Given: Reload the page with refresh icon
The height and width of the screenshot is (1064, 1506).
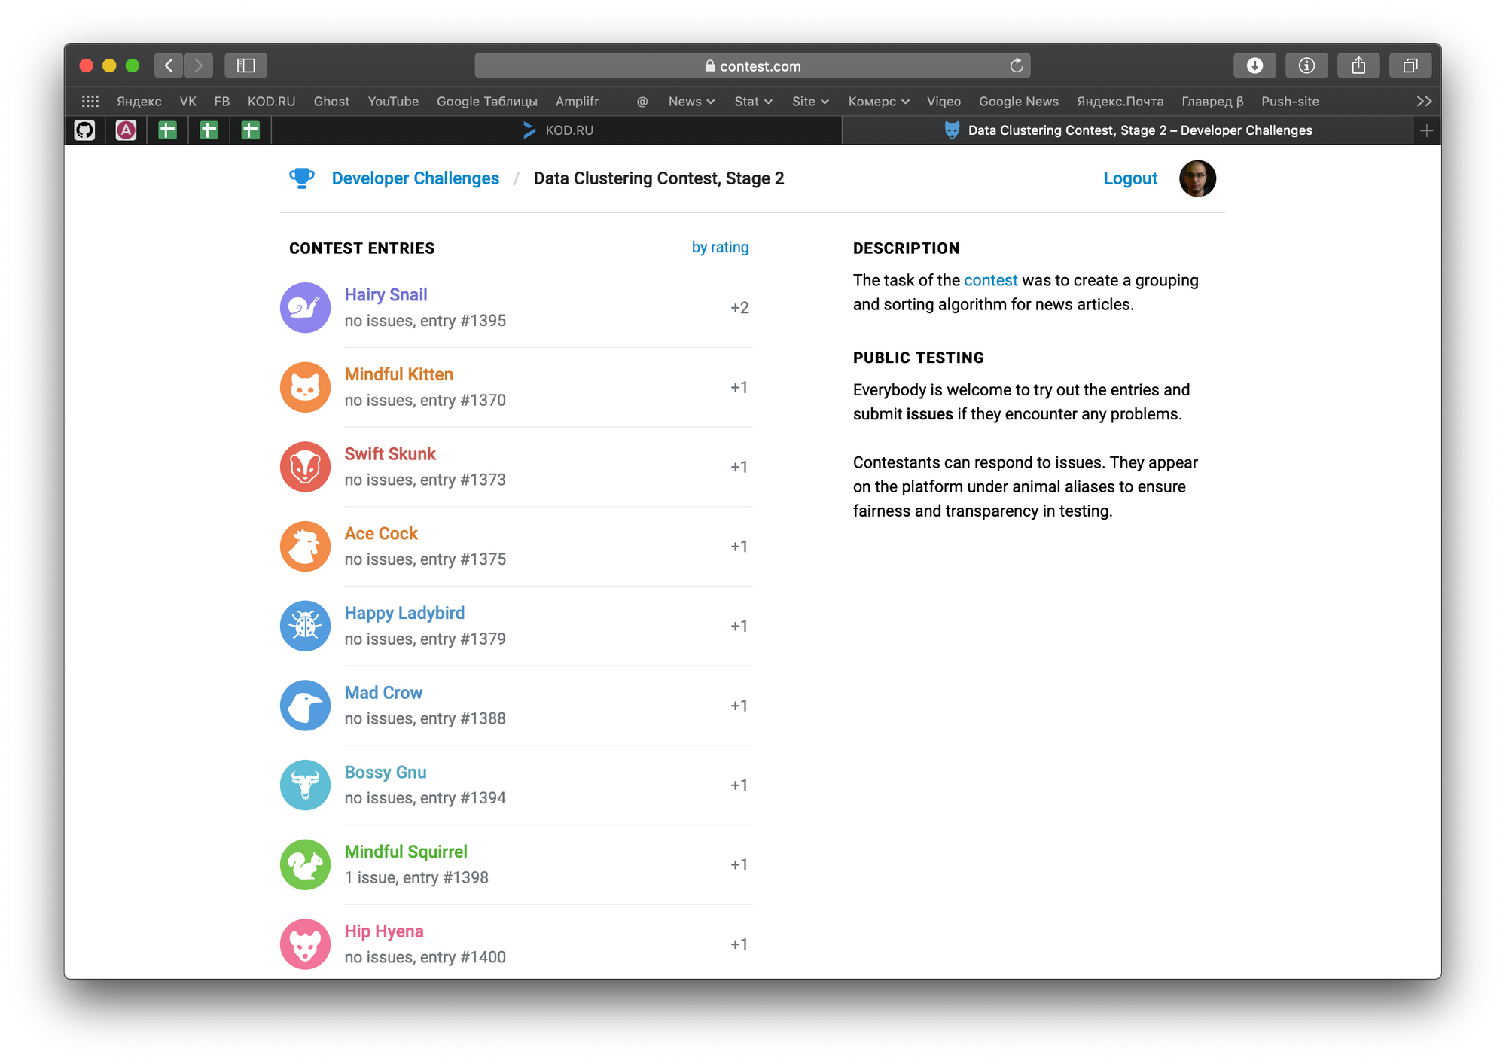Looking at the screenshot, I should tap(1017, 66).
